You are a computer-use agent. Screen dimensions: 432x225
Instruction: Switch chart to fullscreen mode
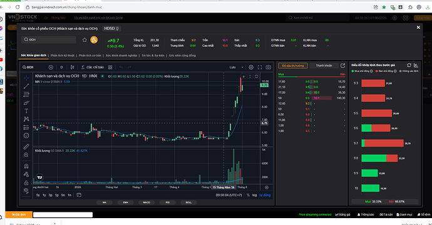(260, 67)
